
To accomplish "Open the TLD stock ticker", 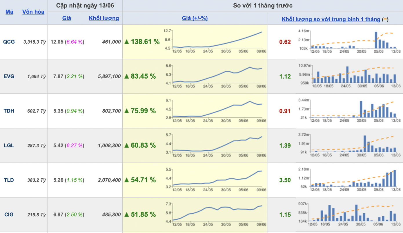I will [9, 180].
